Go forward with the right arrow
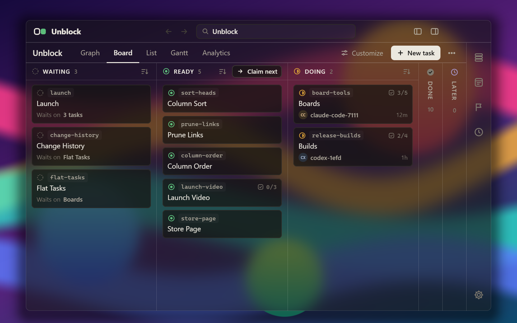 [x=184, y=32]
